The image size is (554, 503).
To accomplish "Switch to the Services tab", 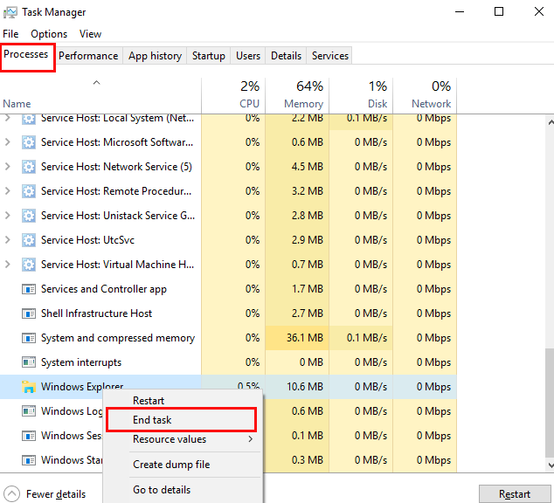I will [x=329, y=56].
